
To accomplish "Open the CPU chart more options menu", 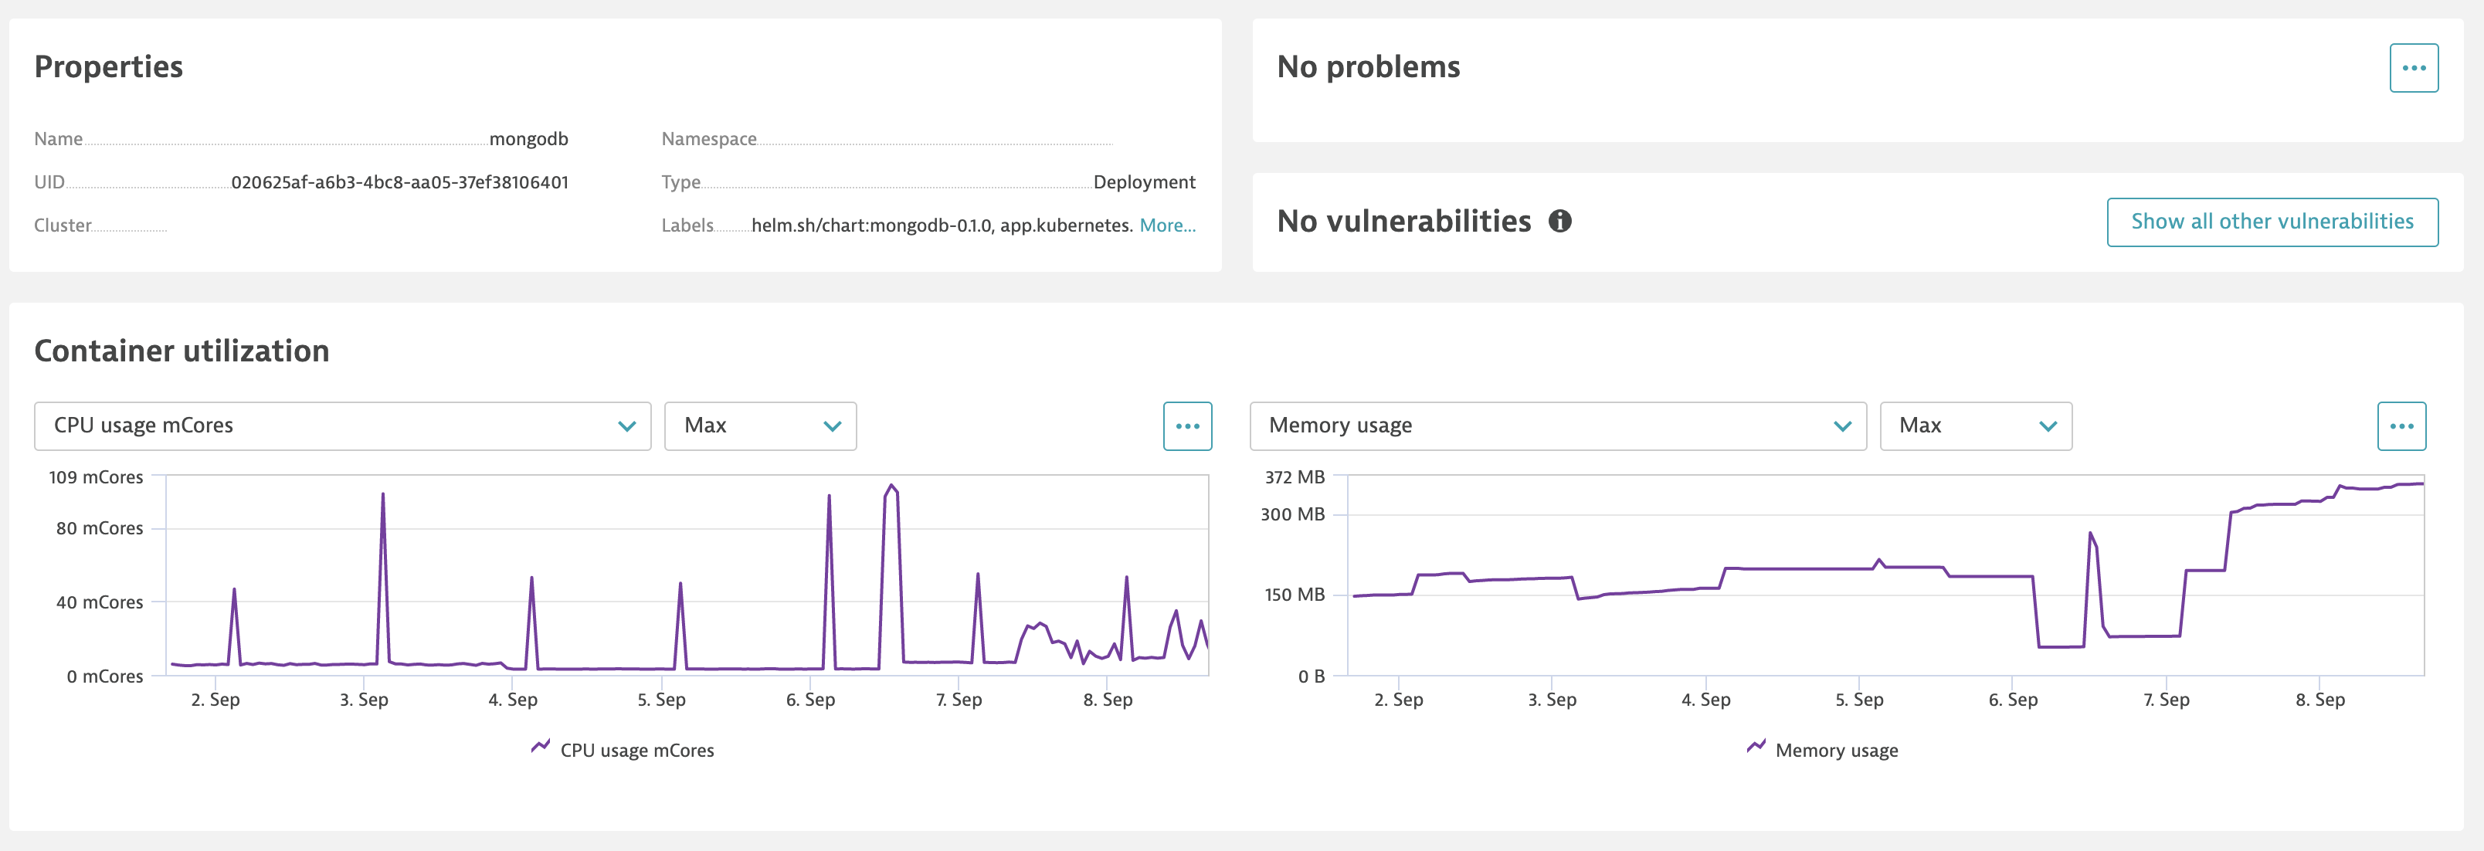I will pyautogui.click(x=1187, y=425).
